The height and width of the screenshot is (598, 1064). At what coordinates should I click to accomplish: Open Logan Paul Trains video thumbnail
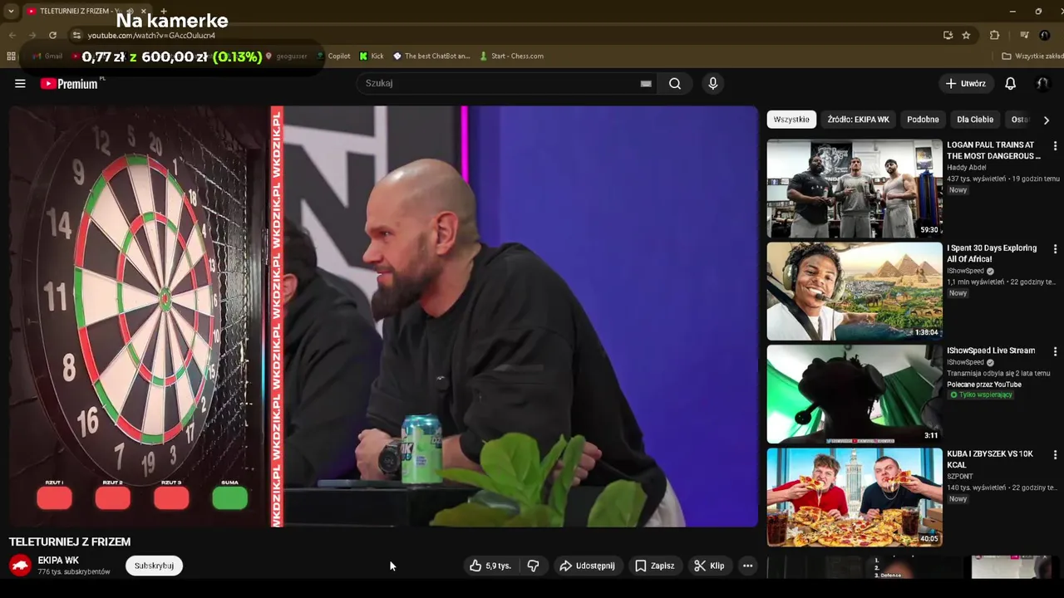click(855, 189)
